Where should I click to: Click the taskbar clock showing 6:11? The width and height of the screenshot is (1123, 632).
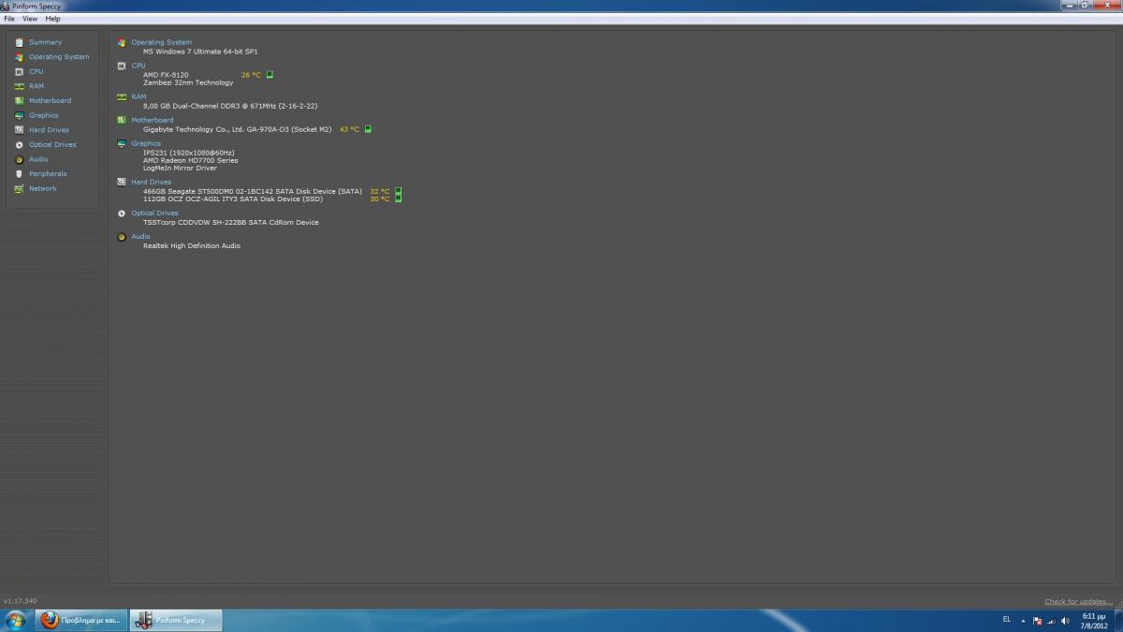tap(1095, 621)
